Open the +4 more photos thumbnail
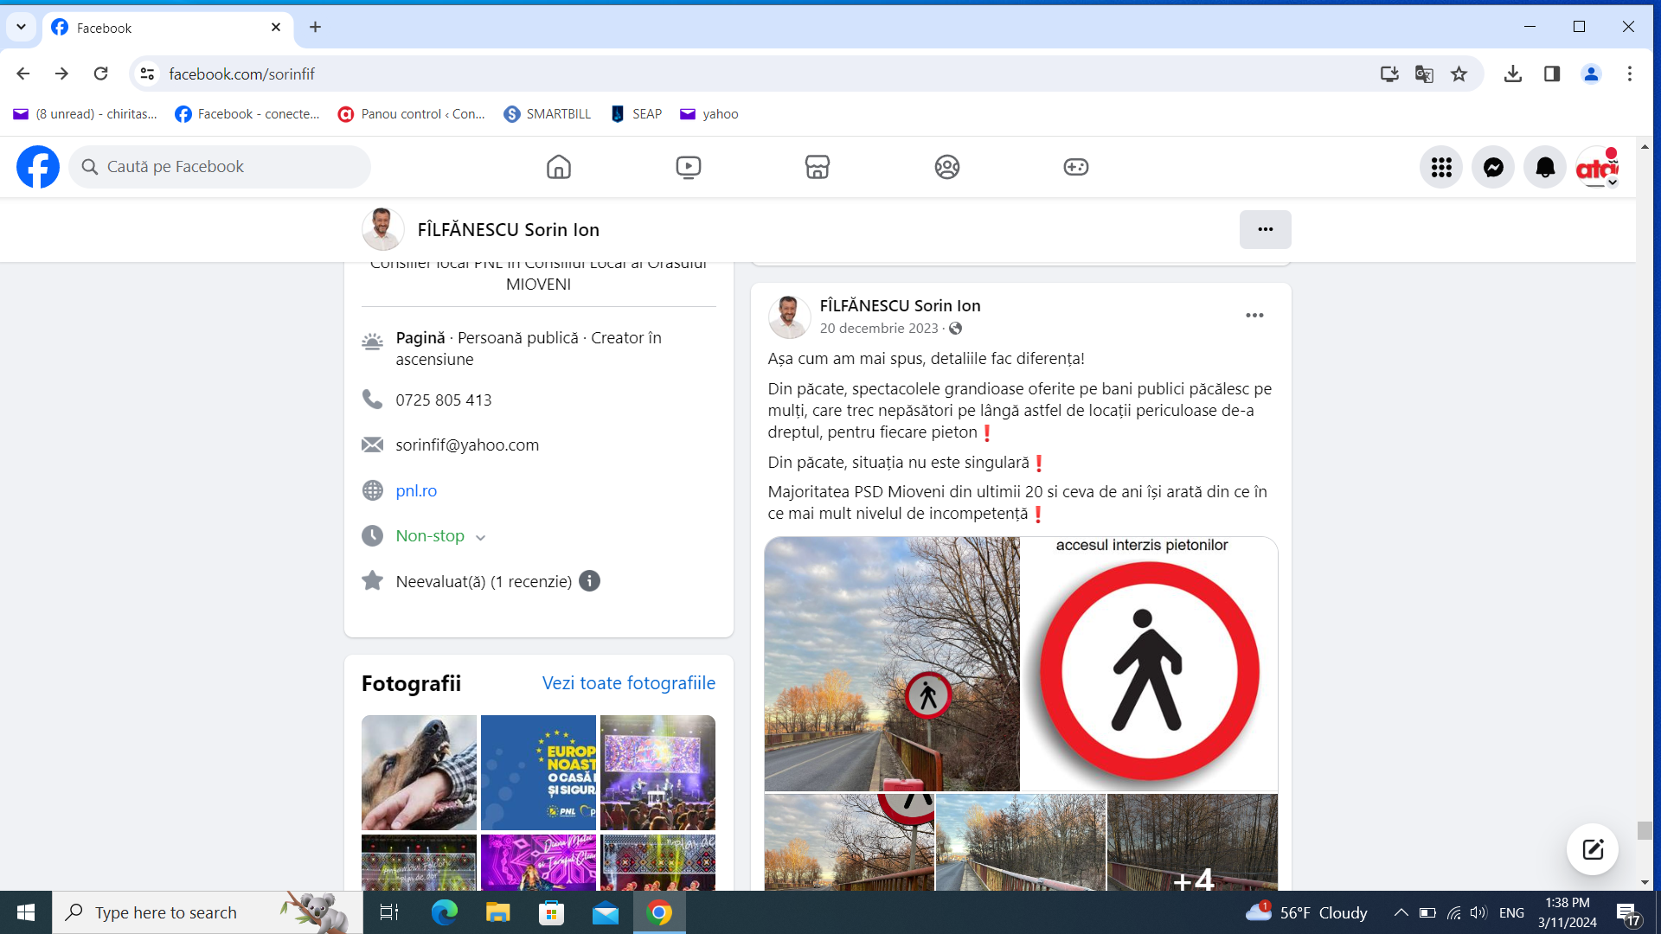The image size is (1661, 934). 1192,843
